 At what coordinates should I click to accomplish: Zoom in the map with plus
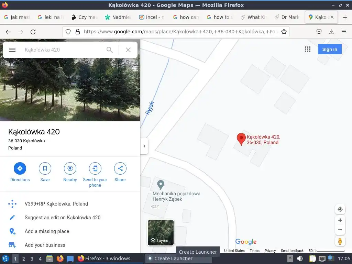point(340,220)
